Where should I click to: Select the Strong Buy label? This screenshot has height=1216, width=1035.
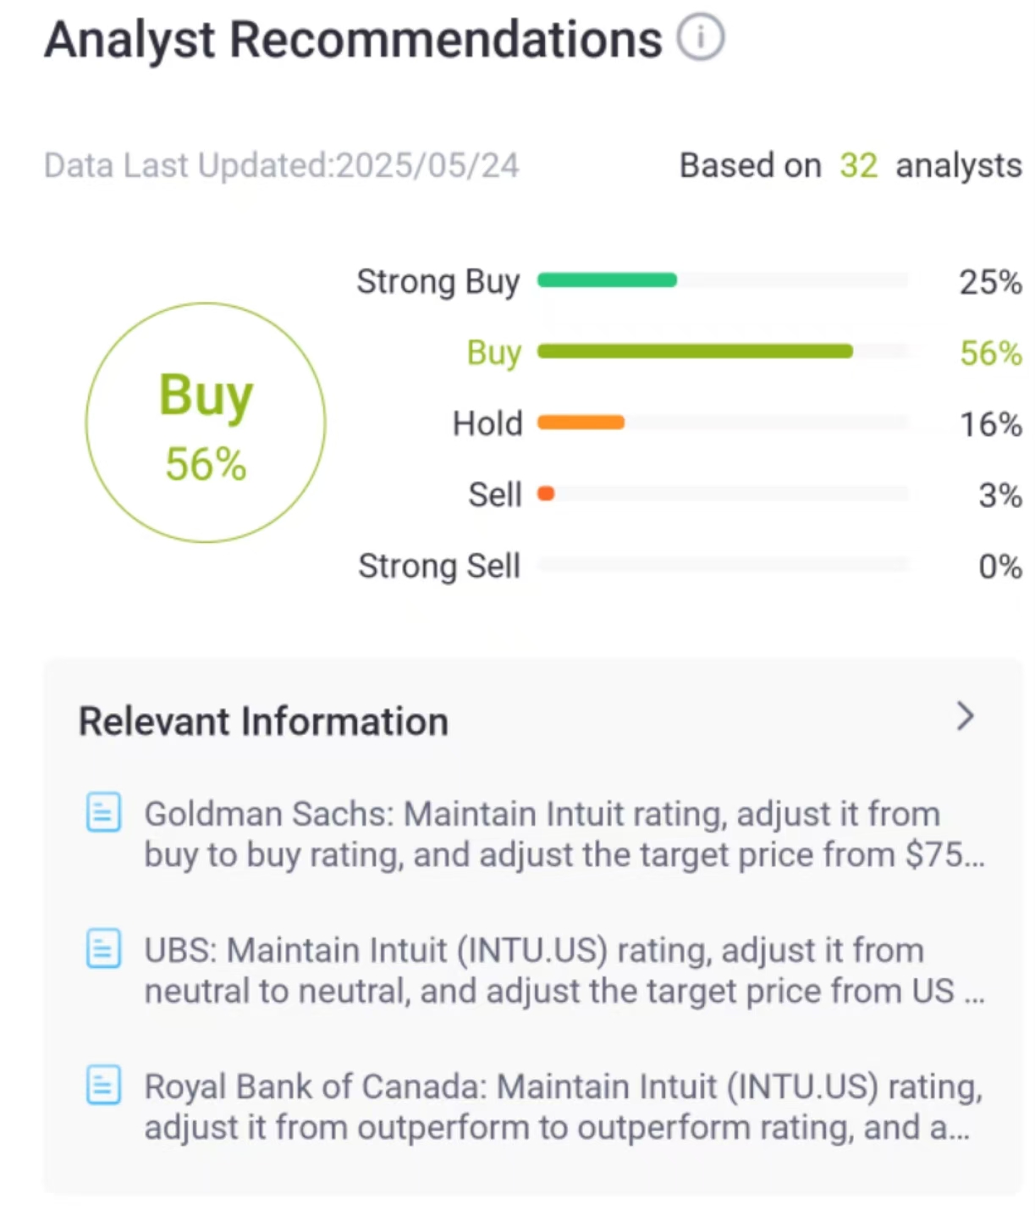pyautogui.click(x=438, y=282)
